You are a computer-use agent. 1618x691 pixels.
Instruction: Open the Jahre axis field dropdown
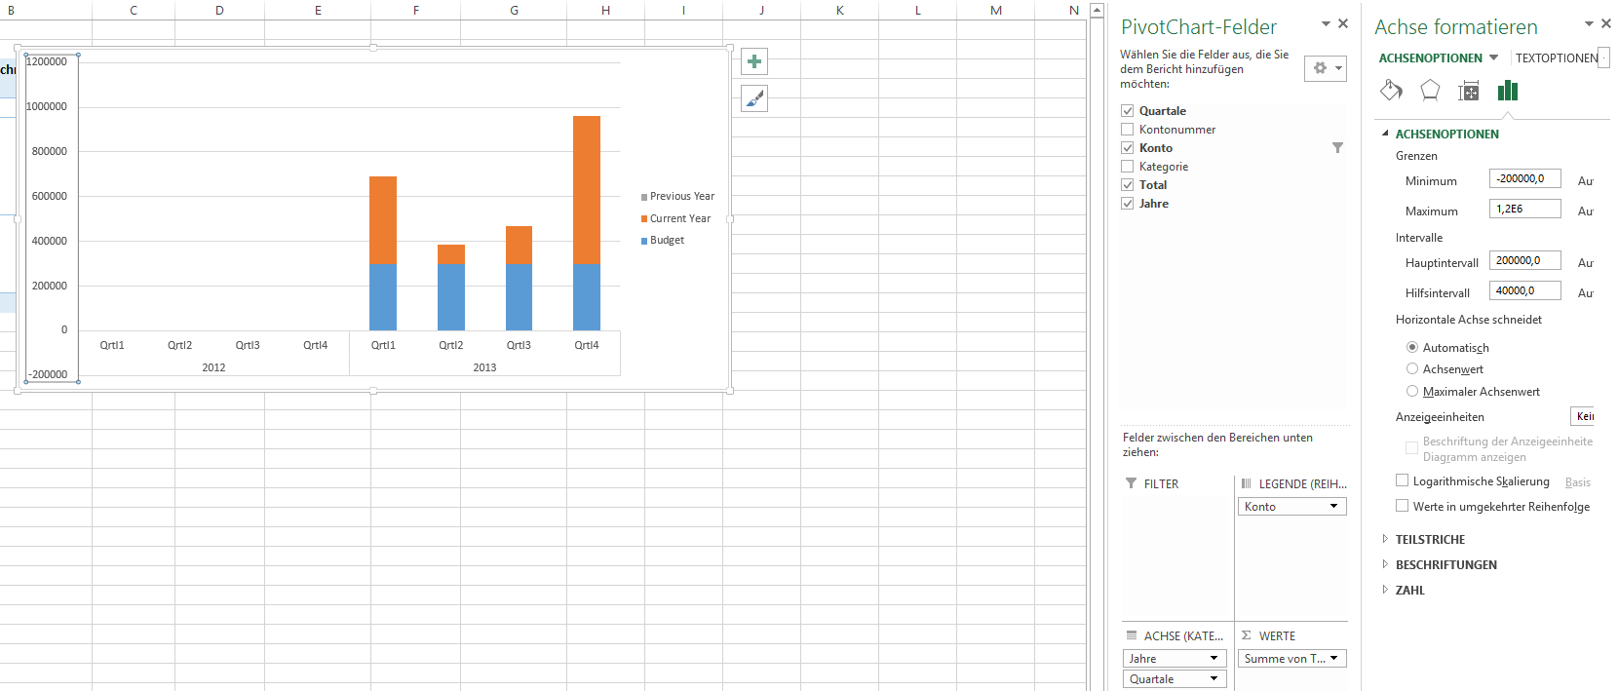tap(1213, 659)
